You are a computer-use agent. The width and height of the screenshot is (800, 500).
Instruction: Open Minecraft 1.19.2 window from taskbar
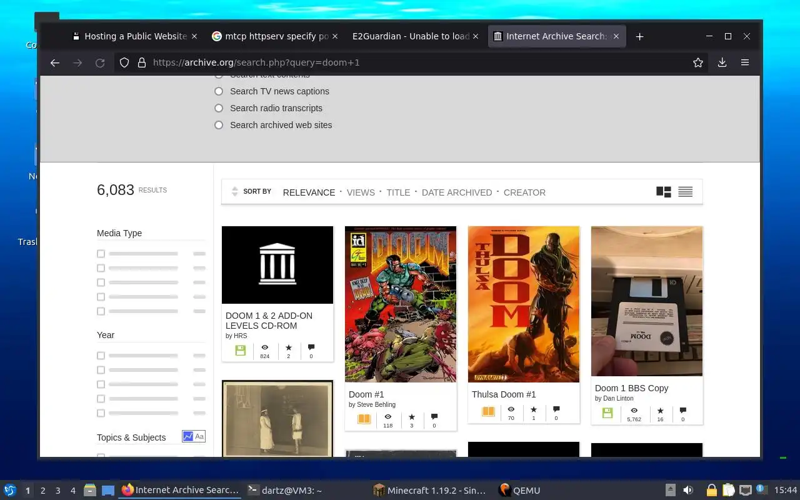(430, 491)
